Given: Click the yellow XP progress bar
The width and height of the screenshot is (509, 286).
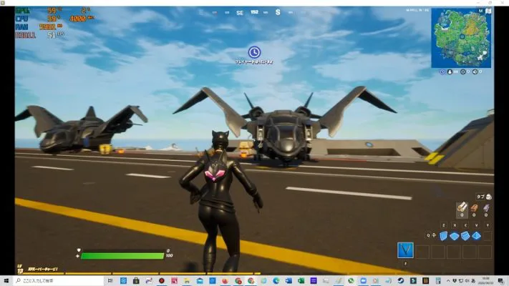Looking at the screenshot, I should point(138,273).
